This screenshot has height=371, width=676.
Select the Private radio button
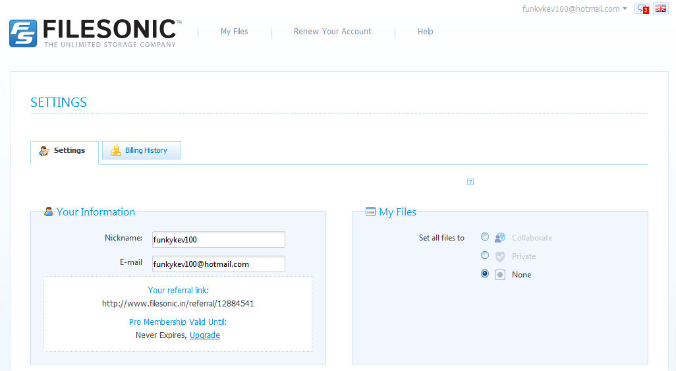tap(485, 256)
